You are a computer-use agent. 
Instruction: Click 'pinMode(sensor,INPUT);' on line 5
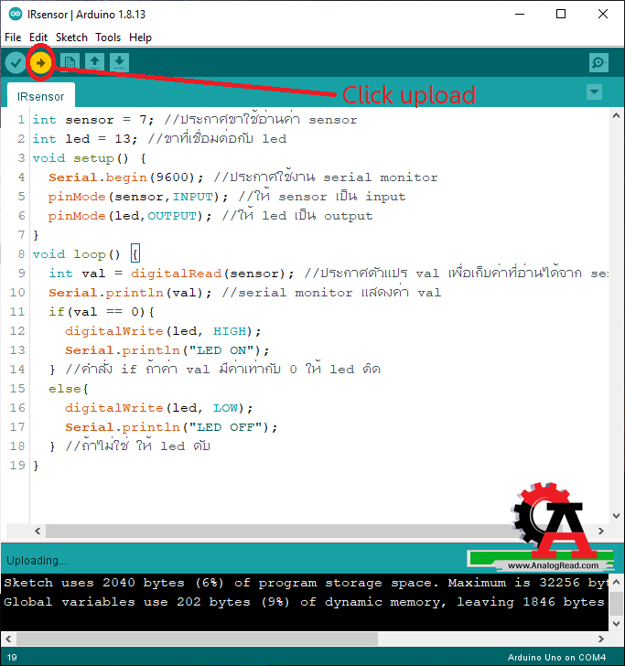pos(138,197)
